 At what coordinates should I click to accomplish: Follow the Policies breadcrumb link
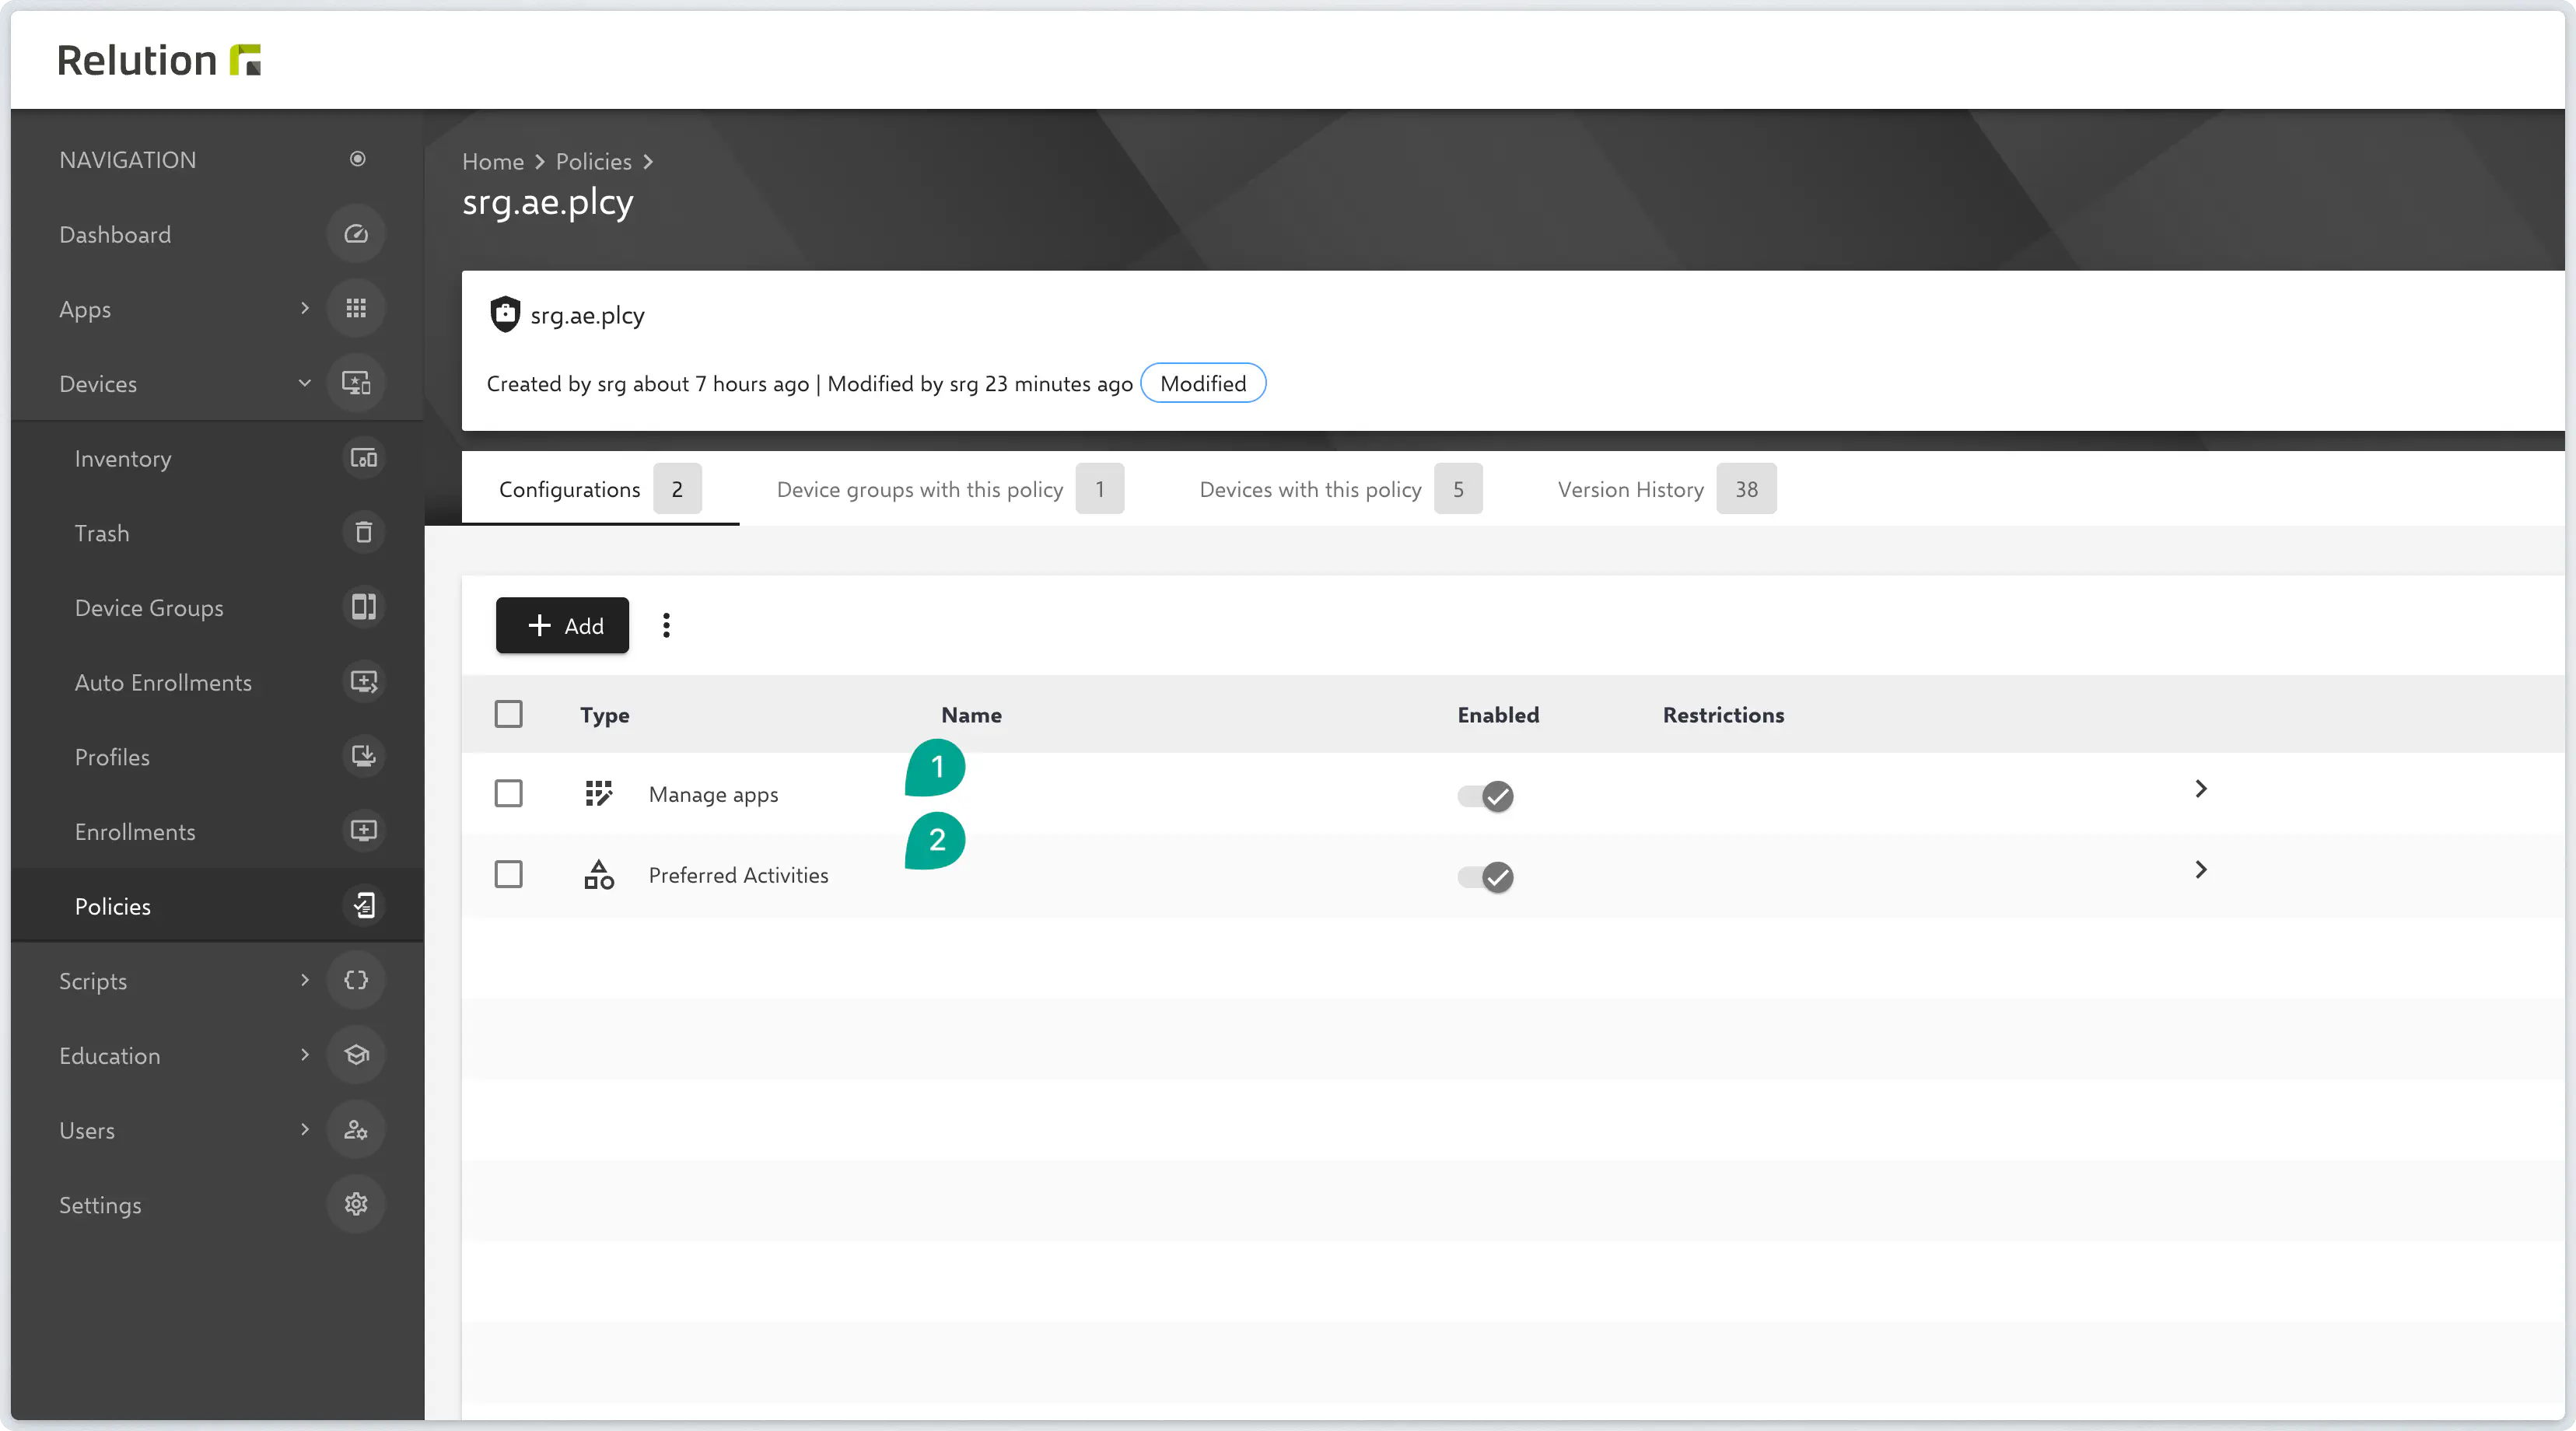point(593,162)
